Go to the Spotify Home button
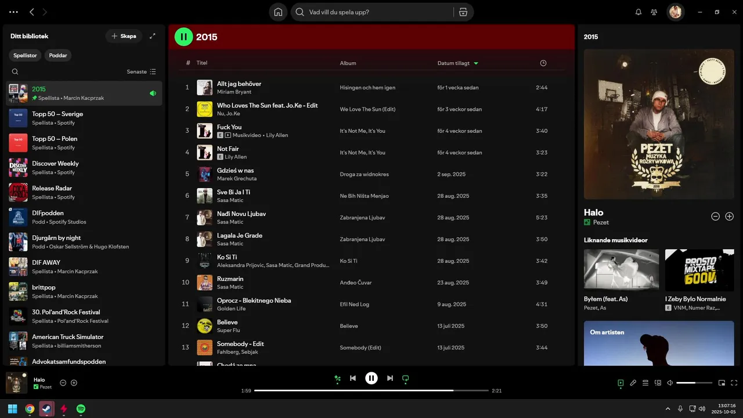743x418 pixels. pos(278,12)
